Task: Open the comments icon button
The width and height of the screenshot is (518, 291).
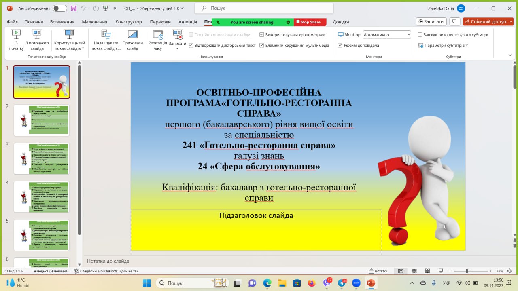Action: [x=454, y=21]
